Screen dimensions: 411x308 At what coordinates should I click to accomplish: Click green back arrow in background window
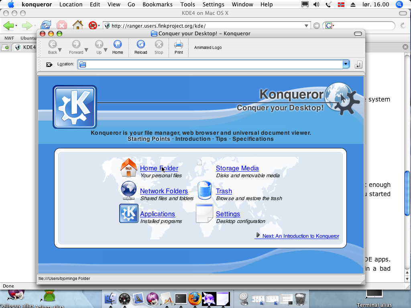8,25
